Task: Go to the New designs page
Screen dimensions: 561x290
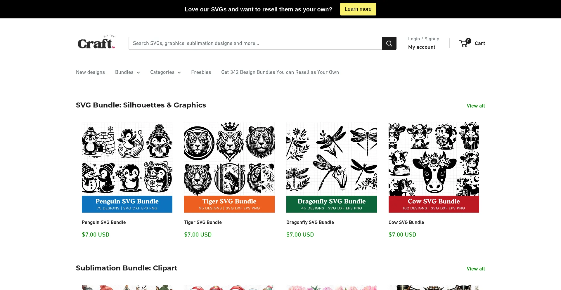Action: click(90, 72)
